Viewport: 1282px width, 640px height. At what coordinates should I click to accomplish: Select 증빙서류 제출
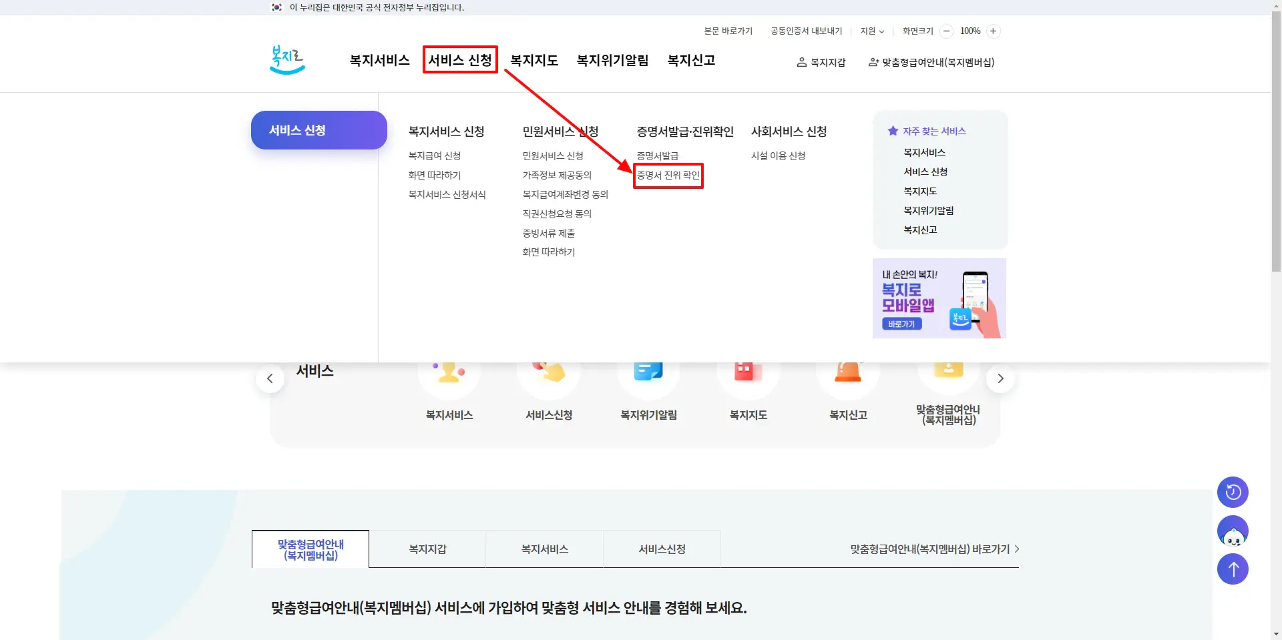(548, 233)
